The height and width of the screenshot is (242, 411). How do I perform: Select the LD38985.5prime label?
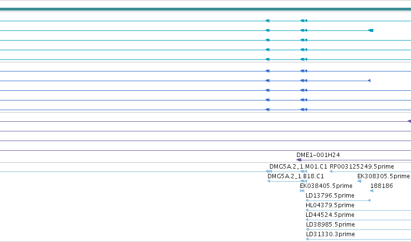330,225
